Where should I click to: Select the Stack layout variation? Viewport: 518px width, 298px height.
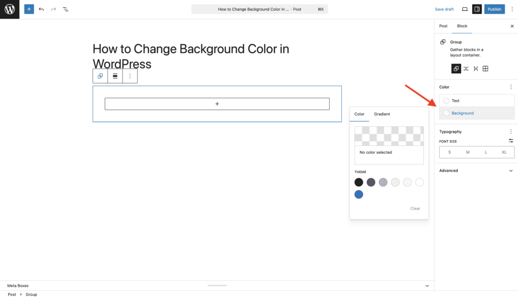[476, 69]
